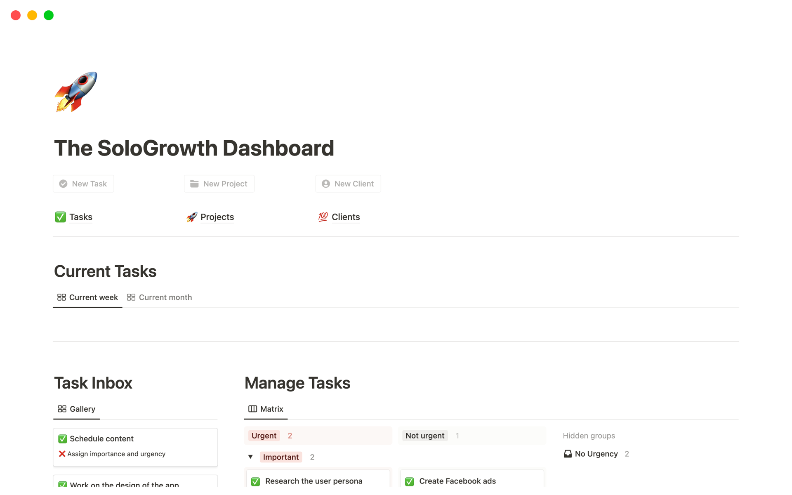Select the Current week tab
Viewport: 792px width, 495px height.
(x=87, y=297)
